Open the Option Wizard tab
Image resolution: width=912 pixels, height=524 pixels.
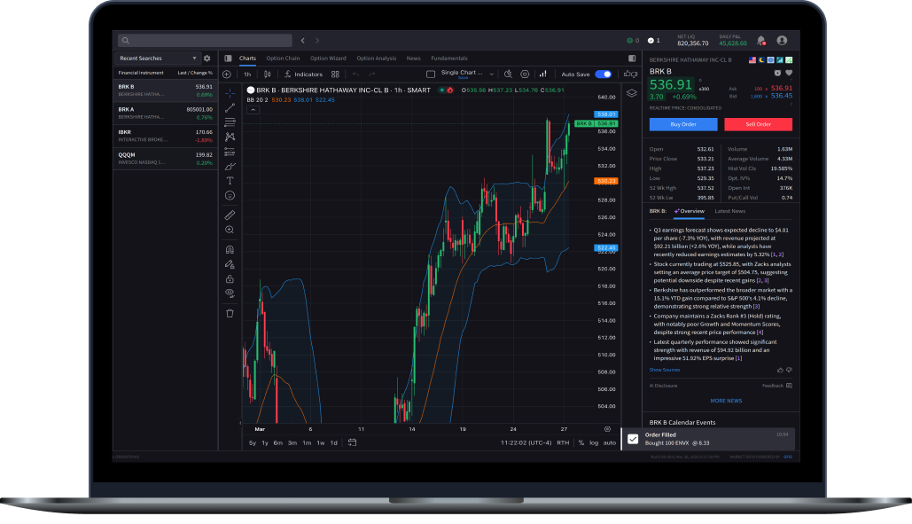pos(328,59)
